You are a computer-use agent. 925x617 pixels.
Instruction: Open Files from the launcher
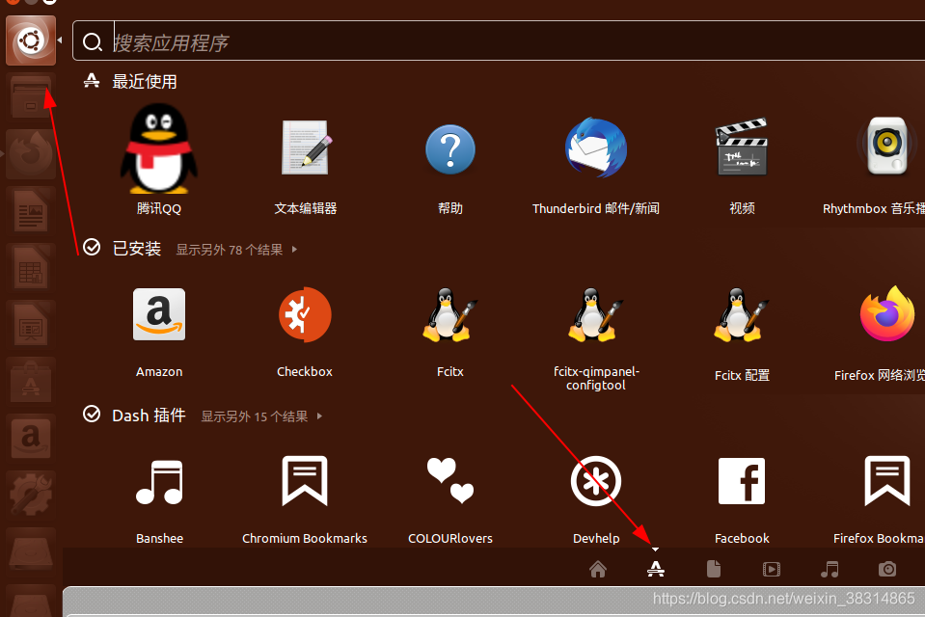click(31, 97)
